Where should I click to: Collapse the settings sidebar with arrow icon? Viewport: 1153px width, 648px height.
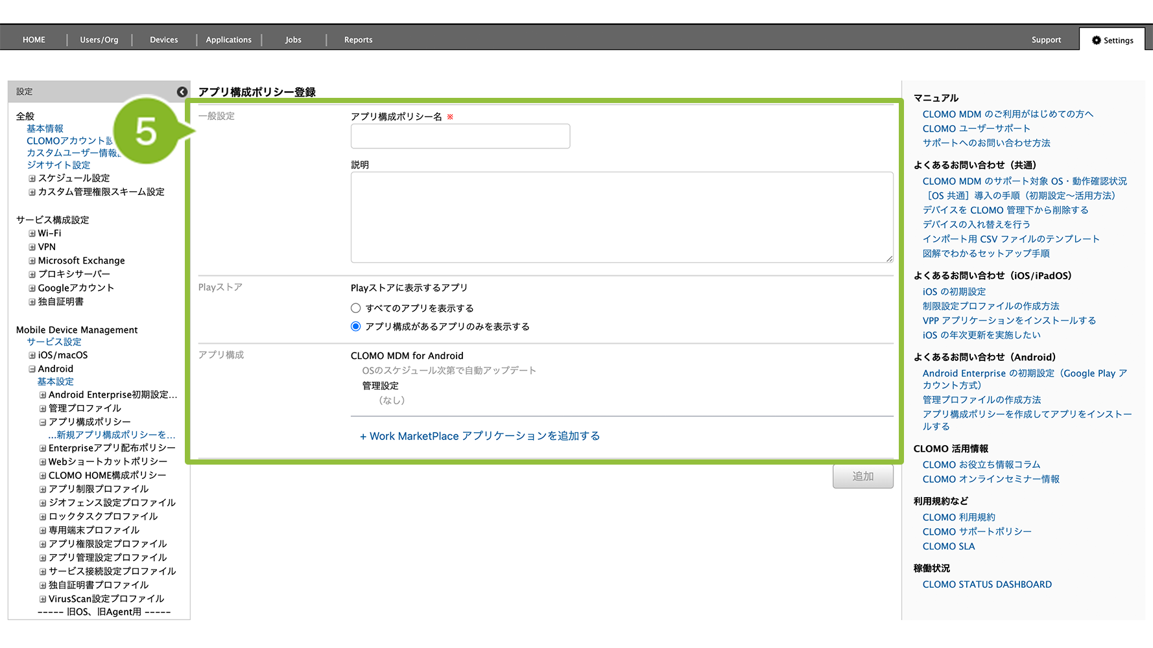pos(182,92)
